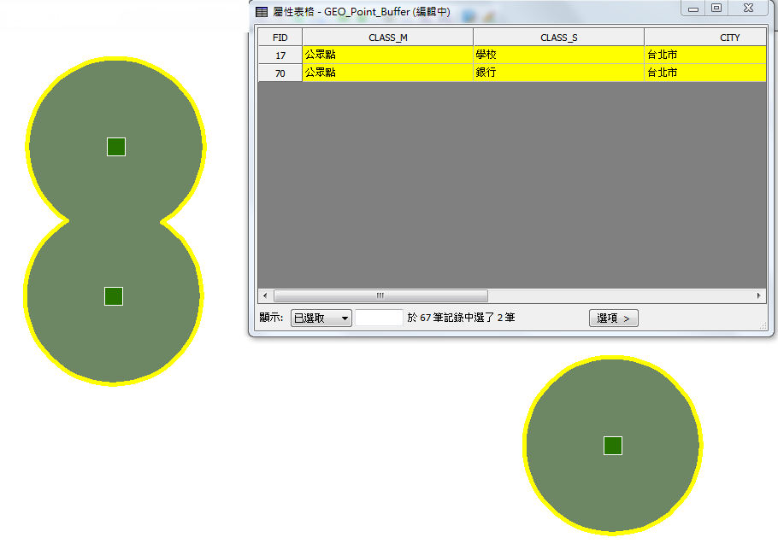Click horizontal scrollbar right arrow
Screen dimensions: 778x555
coord(758,295)
